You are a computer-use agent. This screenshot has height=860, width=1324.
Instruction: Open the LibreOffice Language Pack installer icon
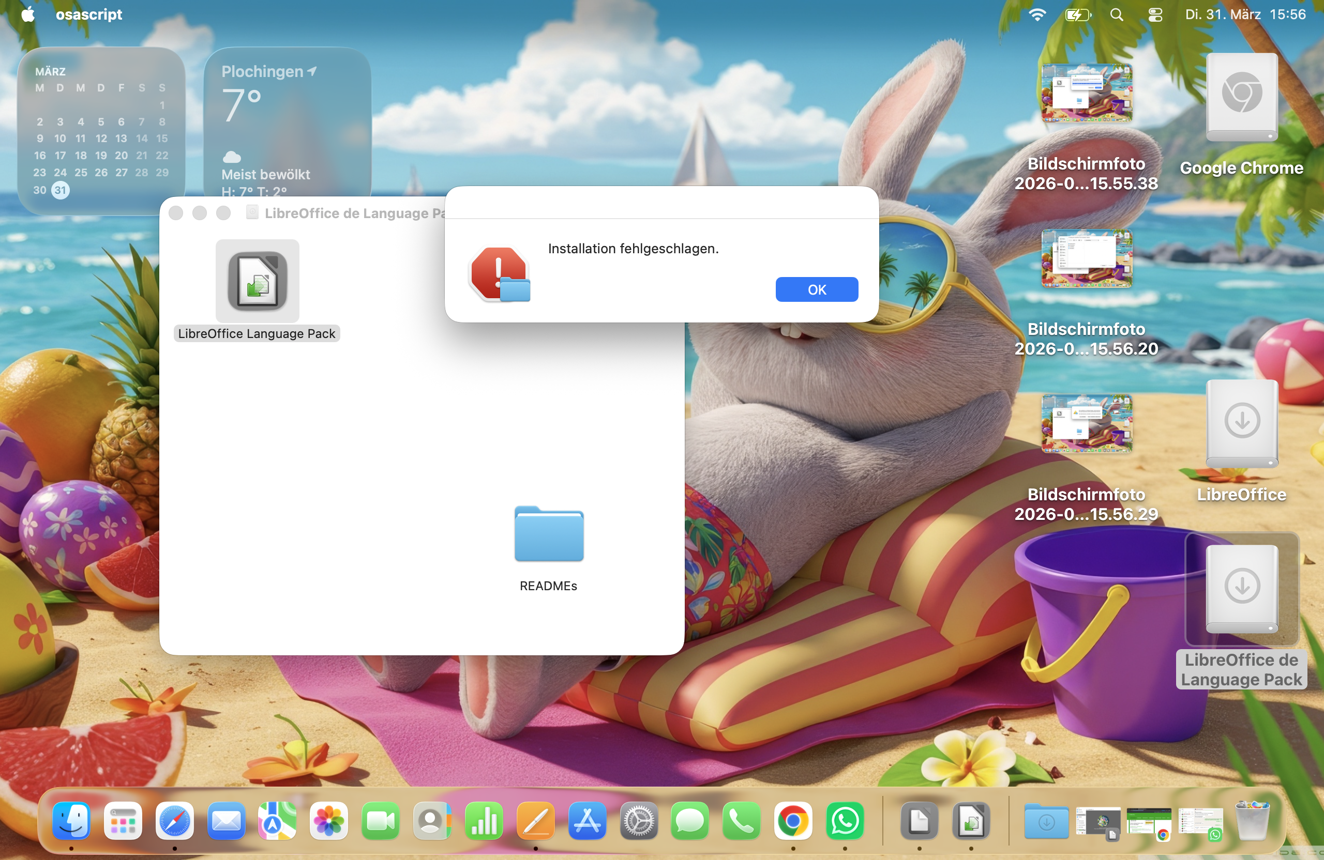(257, 282)
